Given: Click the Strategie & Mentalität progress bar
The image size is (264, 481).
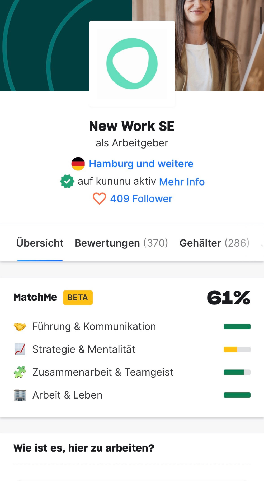Looking at the screenshot, I should coord(237,349).
